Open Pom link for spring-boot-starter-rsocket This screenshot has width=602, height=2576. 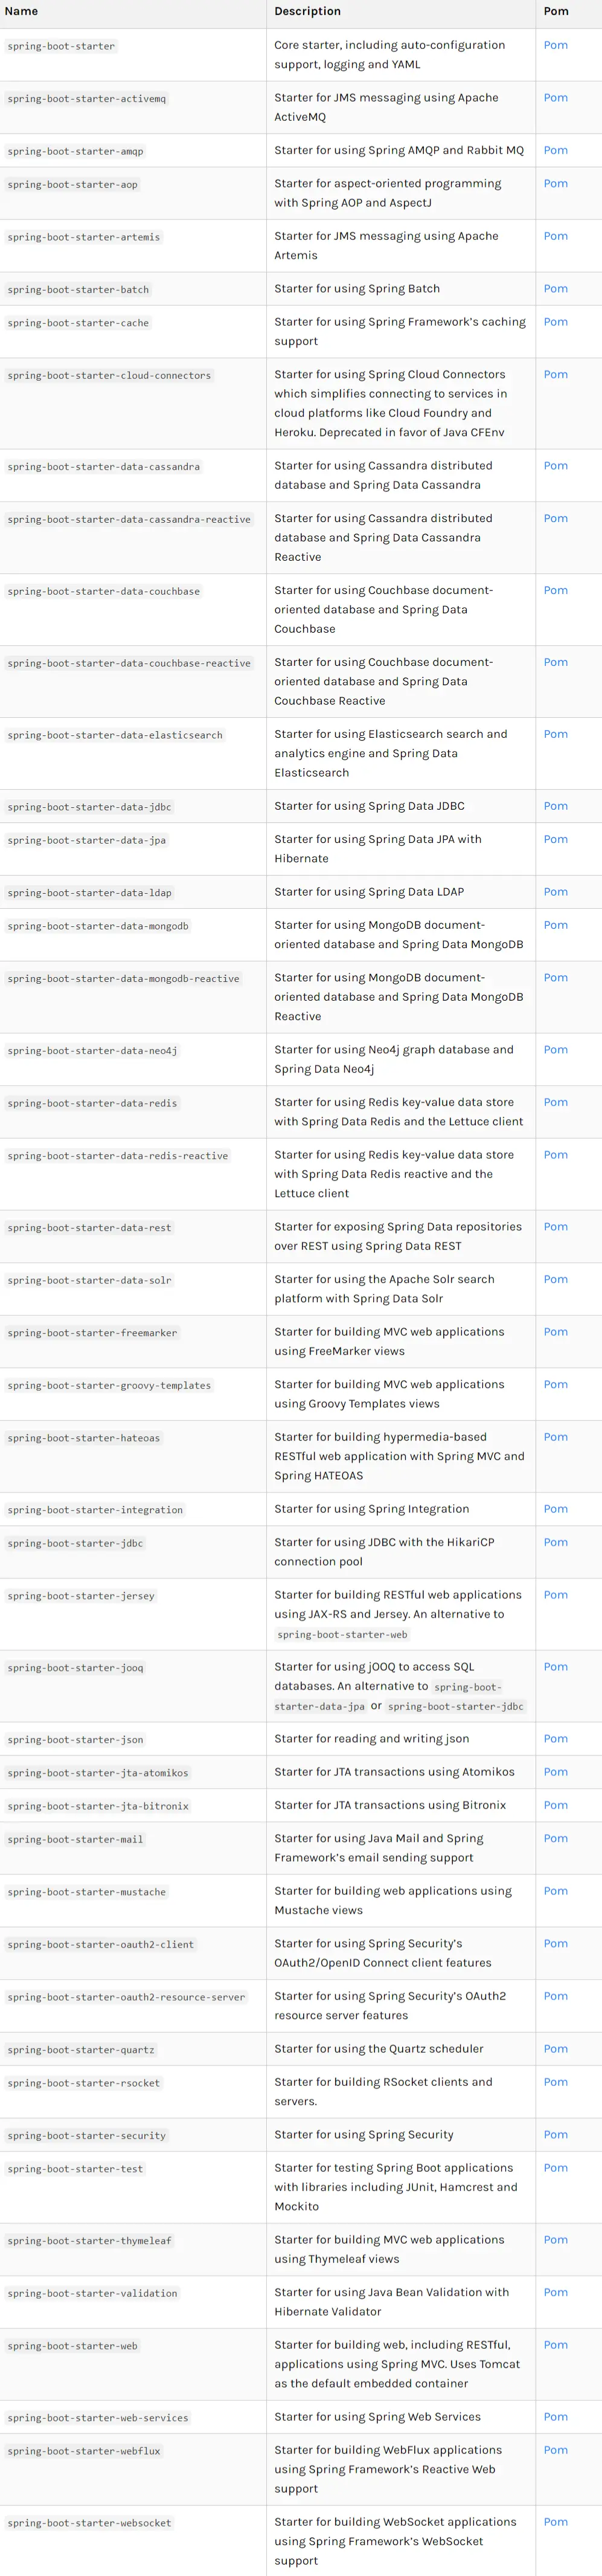point(555,2083)
